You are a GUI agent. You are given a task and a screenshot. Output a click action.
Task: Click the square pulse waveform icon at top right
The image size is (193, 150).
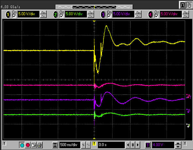click(183, 5)
